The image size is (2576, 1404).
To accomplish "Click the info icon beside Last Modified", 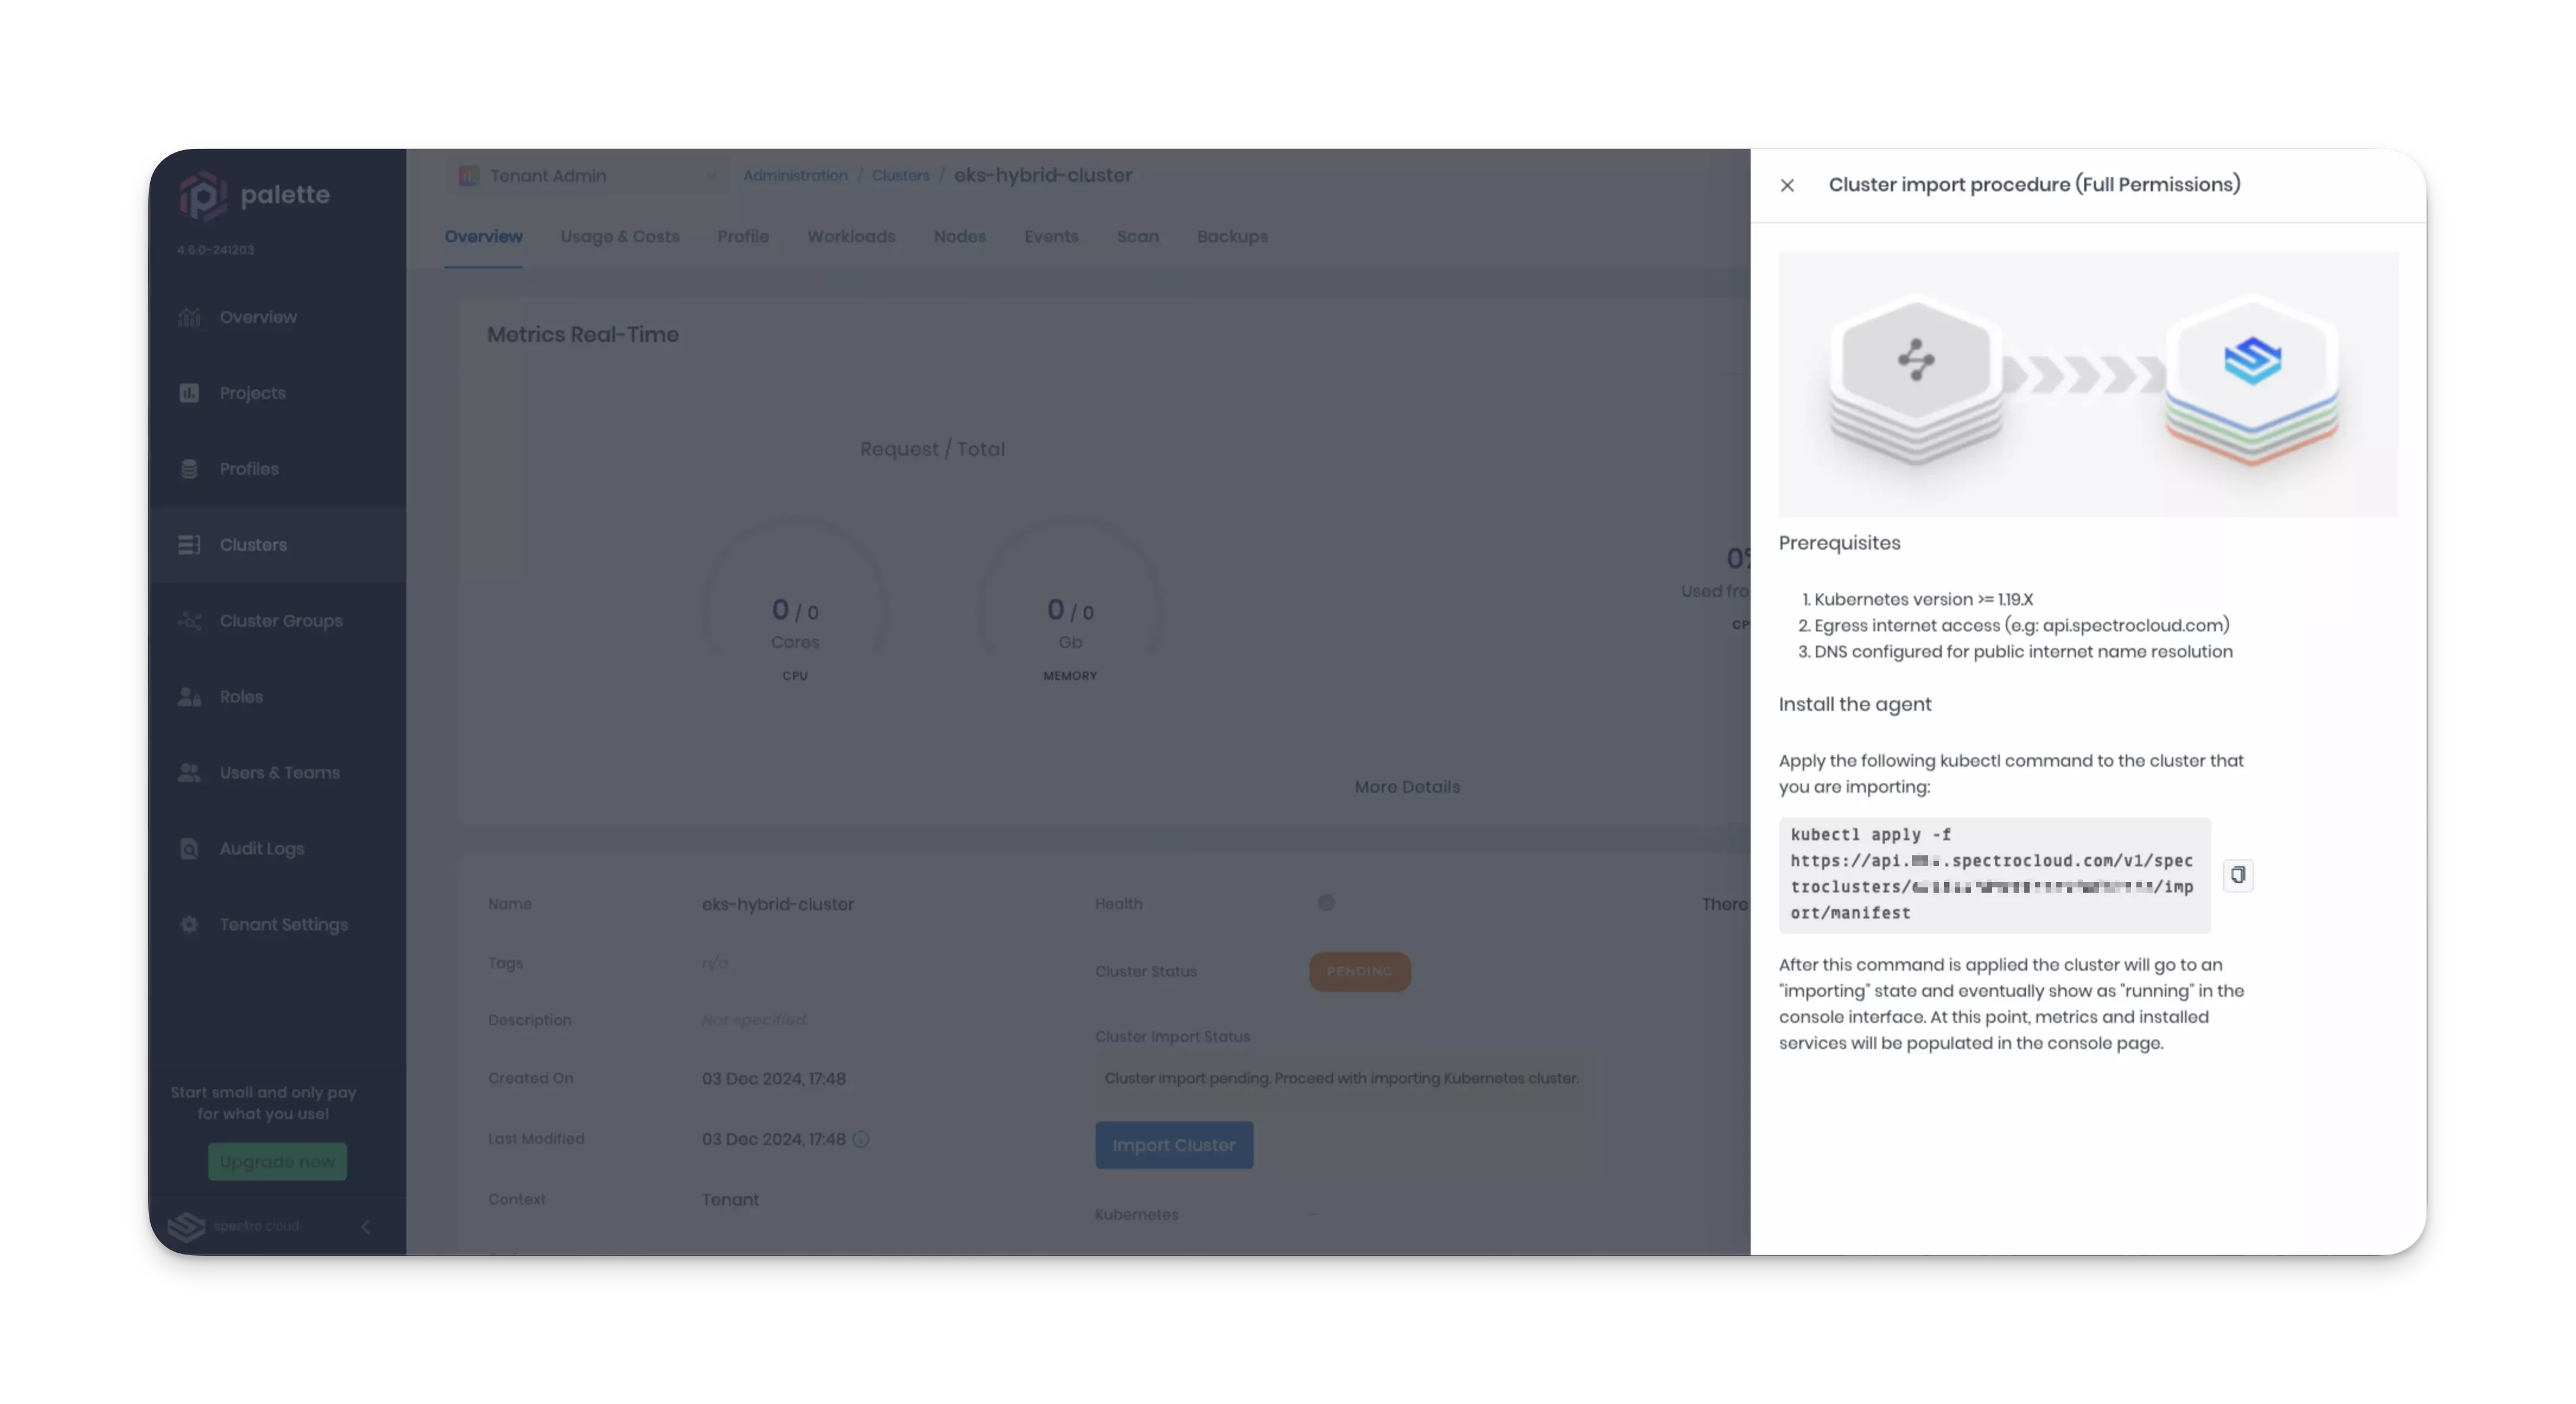I will tap(862, 1139).
